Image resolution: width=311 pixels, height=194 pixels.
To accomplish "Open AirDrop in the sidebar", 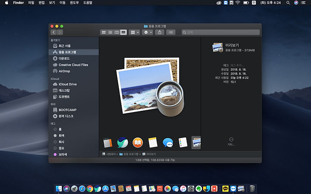I will [74, 71].
